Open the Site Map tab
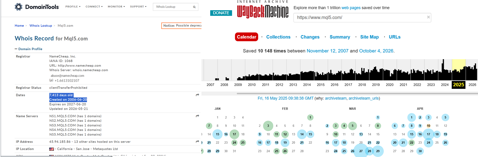 coord(369,37)
